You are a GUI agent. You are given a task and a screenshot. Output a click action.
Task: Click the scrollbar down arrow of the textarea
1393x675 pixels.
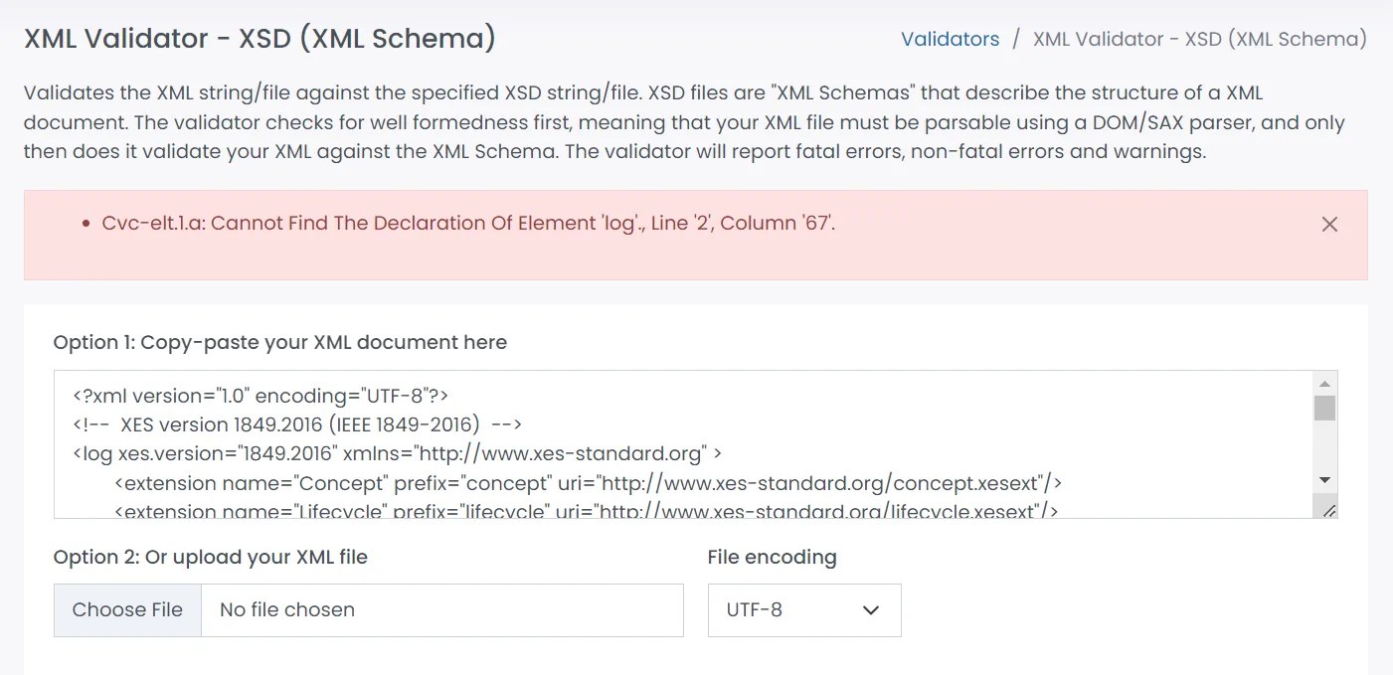pyautogui.click(x=1324, y=479)
